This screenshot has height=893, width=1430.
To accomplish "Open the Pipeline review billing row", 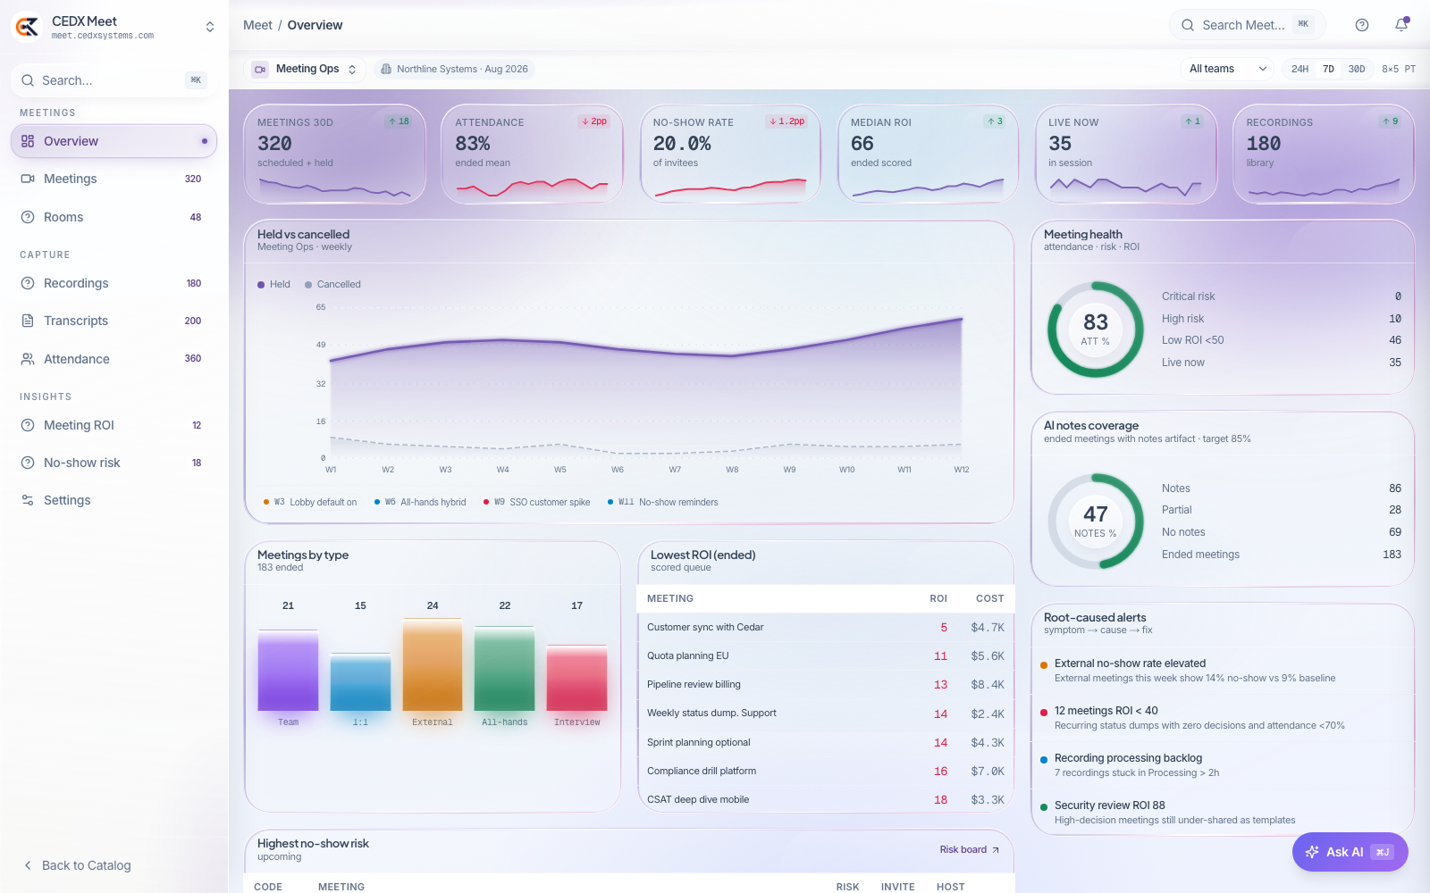I will 826,684.
